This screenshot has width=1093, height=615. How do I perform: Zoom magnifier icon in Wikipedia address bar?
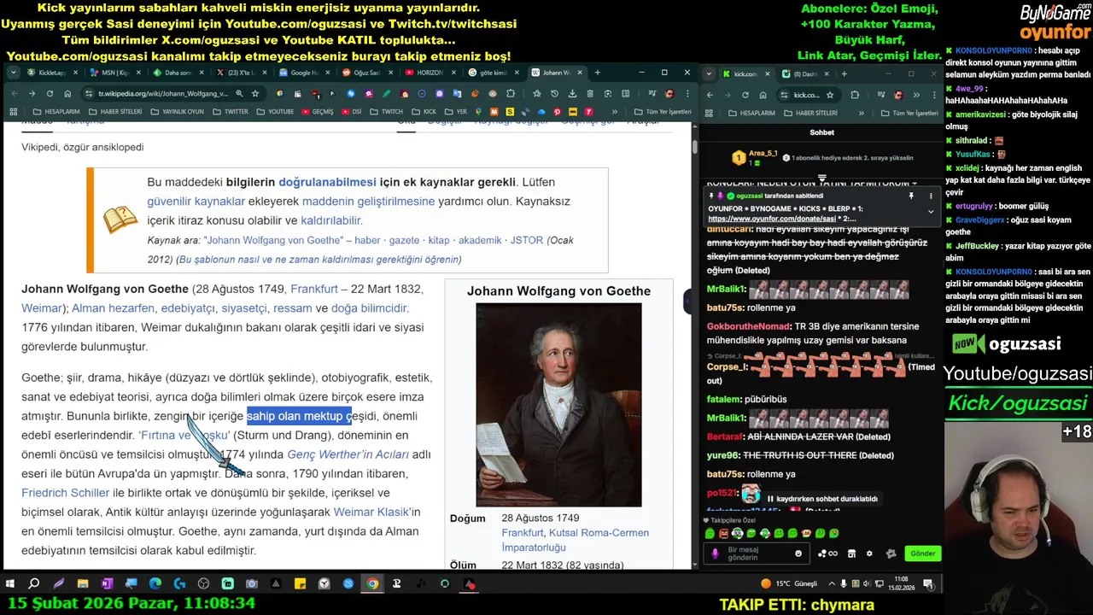click(239, 93)
